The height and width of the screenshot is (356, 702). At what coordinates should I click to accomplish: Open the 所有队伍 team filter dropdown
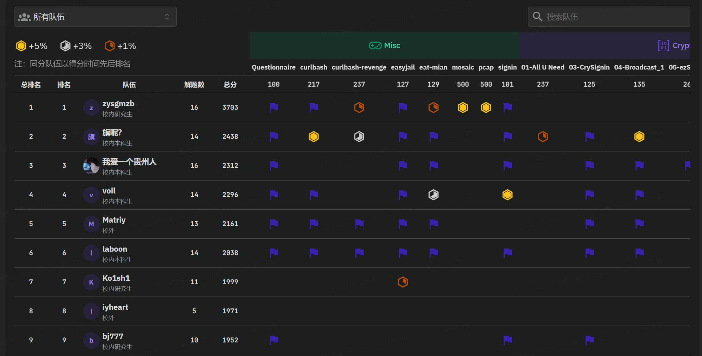point(95,17)
